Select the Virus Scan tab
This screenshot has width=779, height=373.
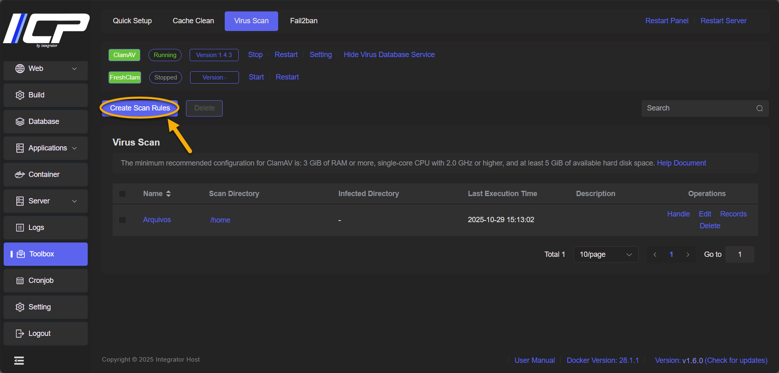tap(251, 21)
